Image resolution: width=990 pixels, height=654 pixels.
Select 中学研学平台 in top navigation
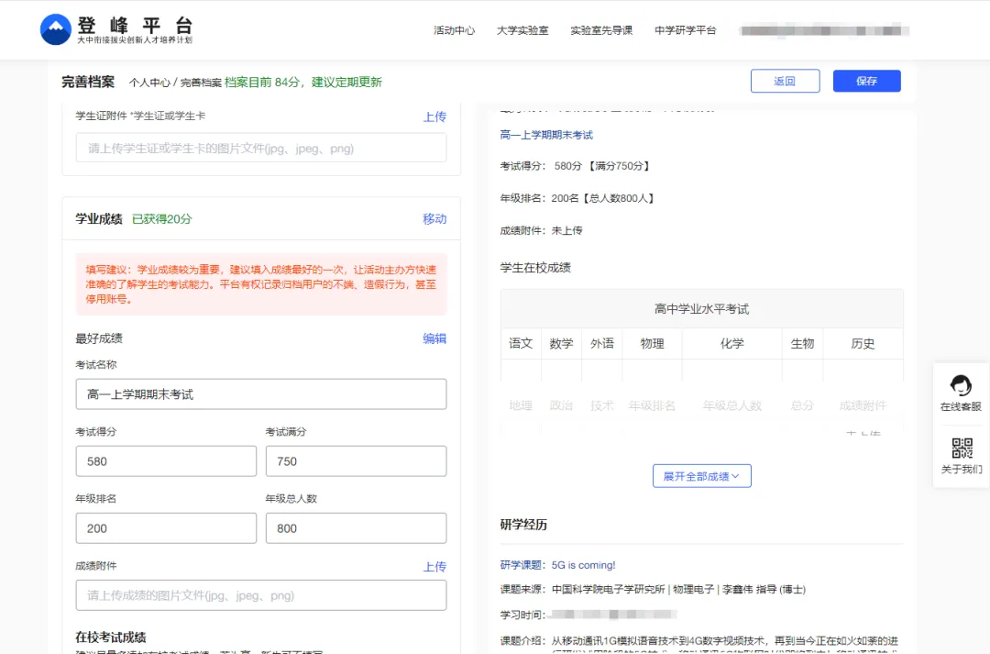click(685, 30)
